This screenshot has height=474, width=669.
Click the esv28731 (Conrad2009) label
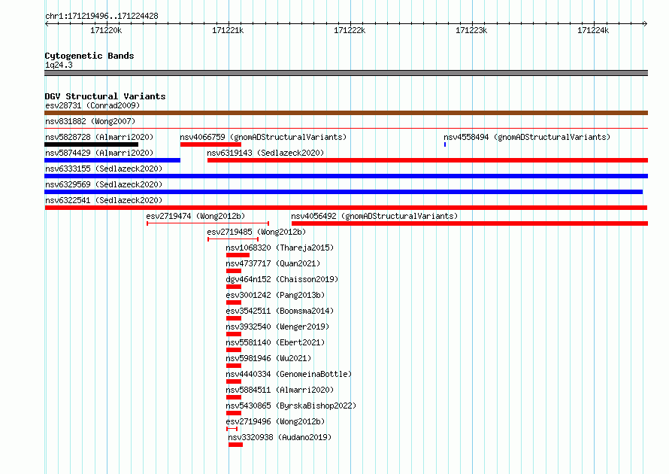point(92,105)
